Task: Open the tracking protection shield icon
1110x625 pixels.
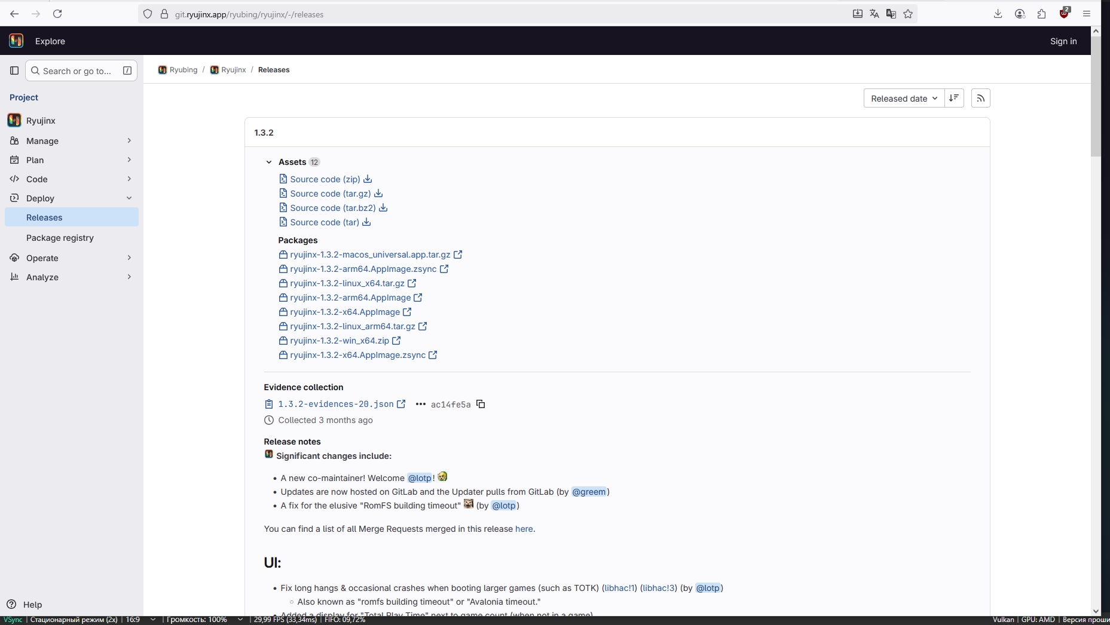Action: 148,14
